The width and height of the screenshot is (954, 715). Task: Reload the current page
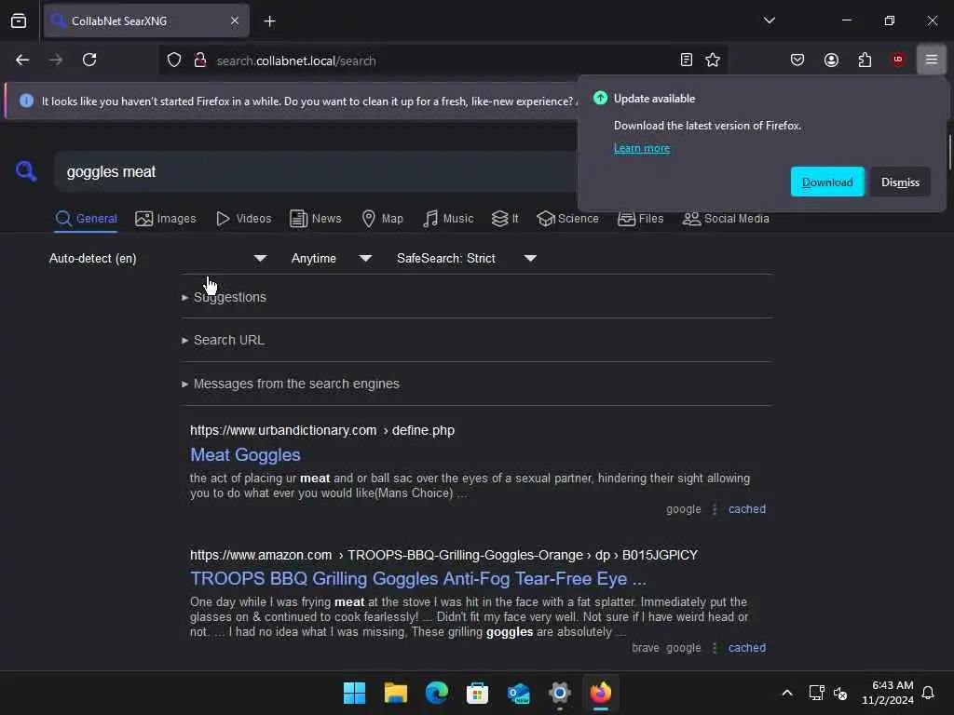(89, 60)
